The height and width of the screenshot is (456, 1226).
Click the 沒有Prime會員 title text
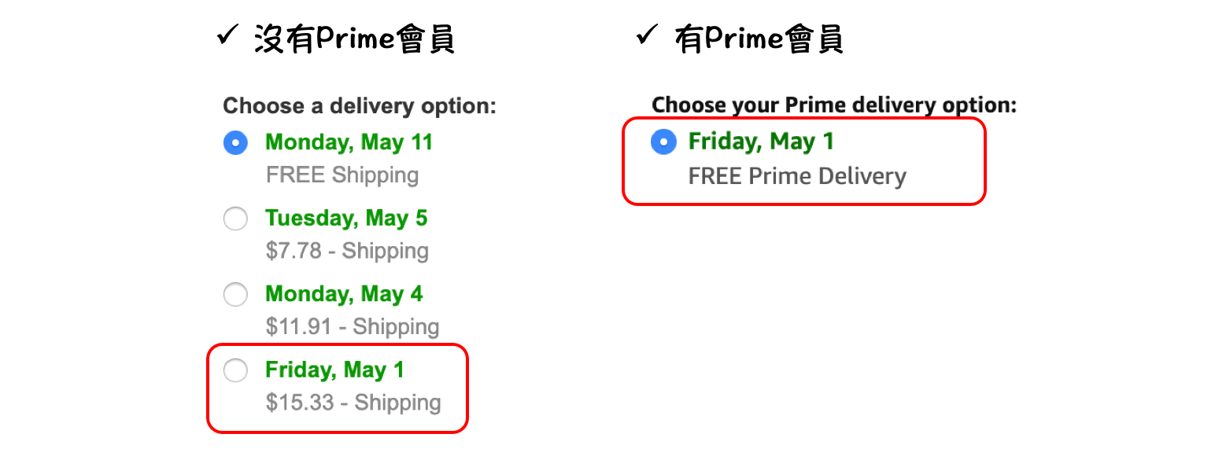coord(354,39)
